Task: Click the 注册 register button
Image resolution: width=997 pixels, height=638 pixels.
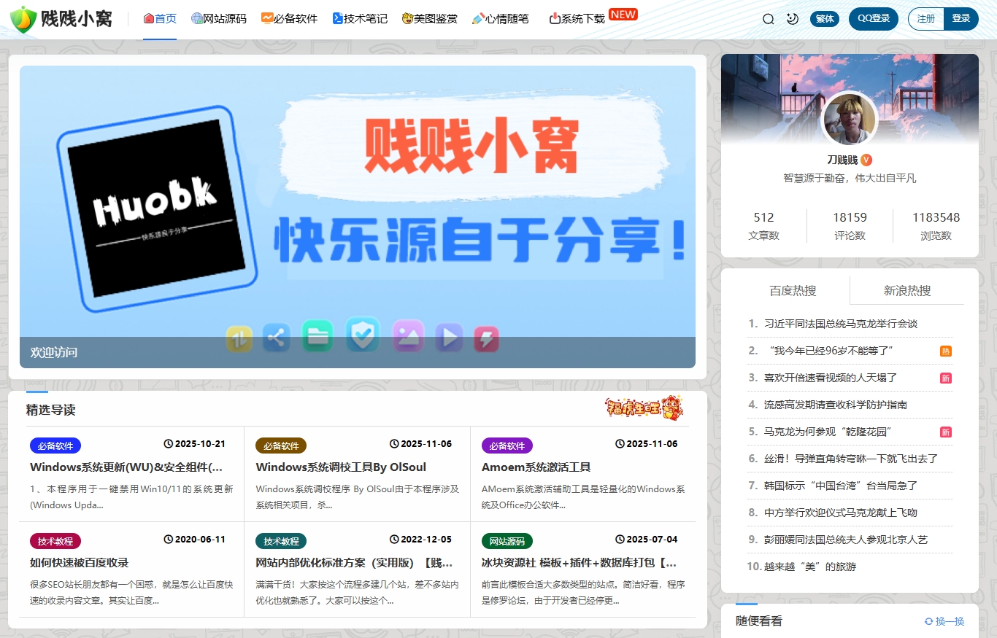Action: 925,19
